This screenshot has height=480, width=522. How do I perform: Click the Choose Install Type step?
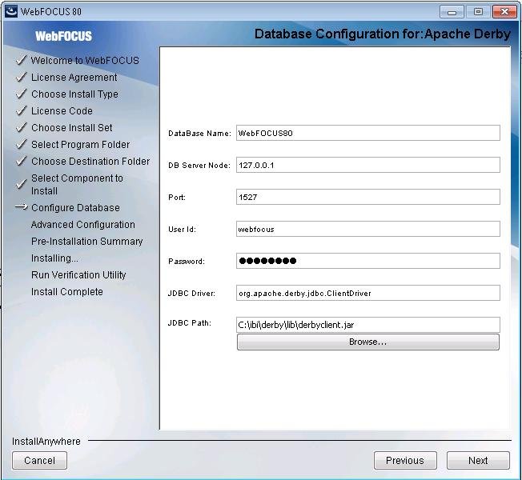click(x=74, y=94)
